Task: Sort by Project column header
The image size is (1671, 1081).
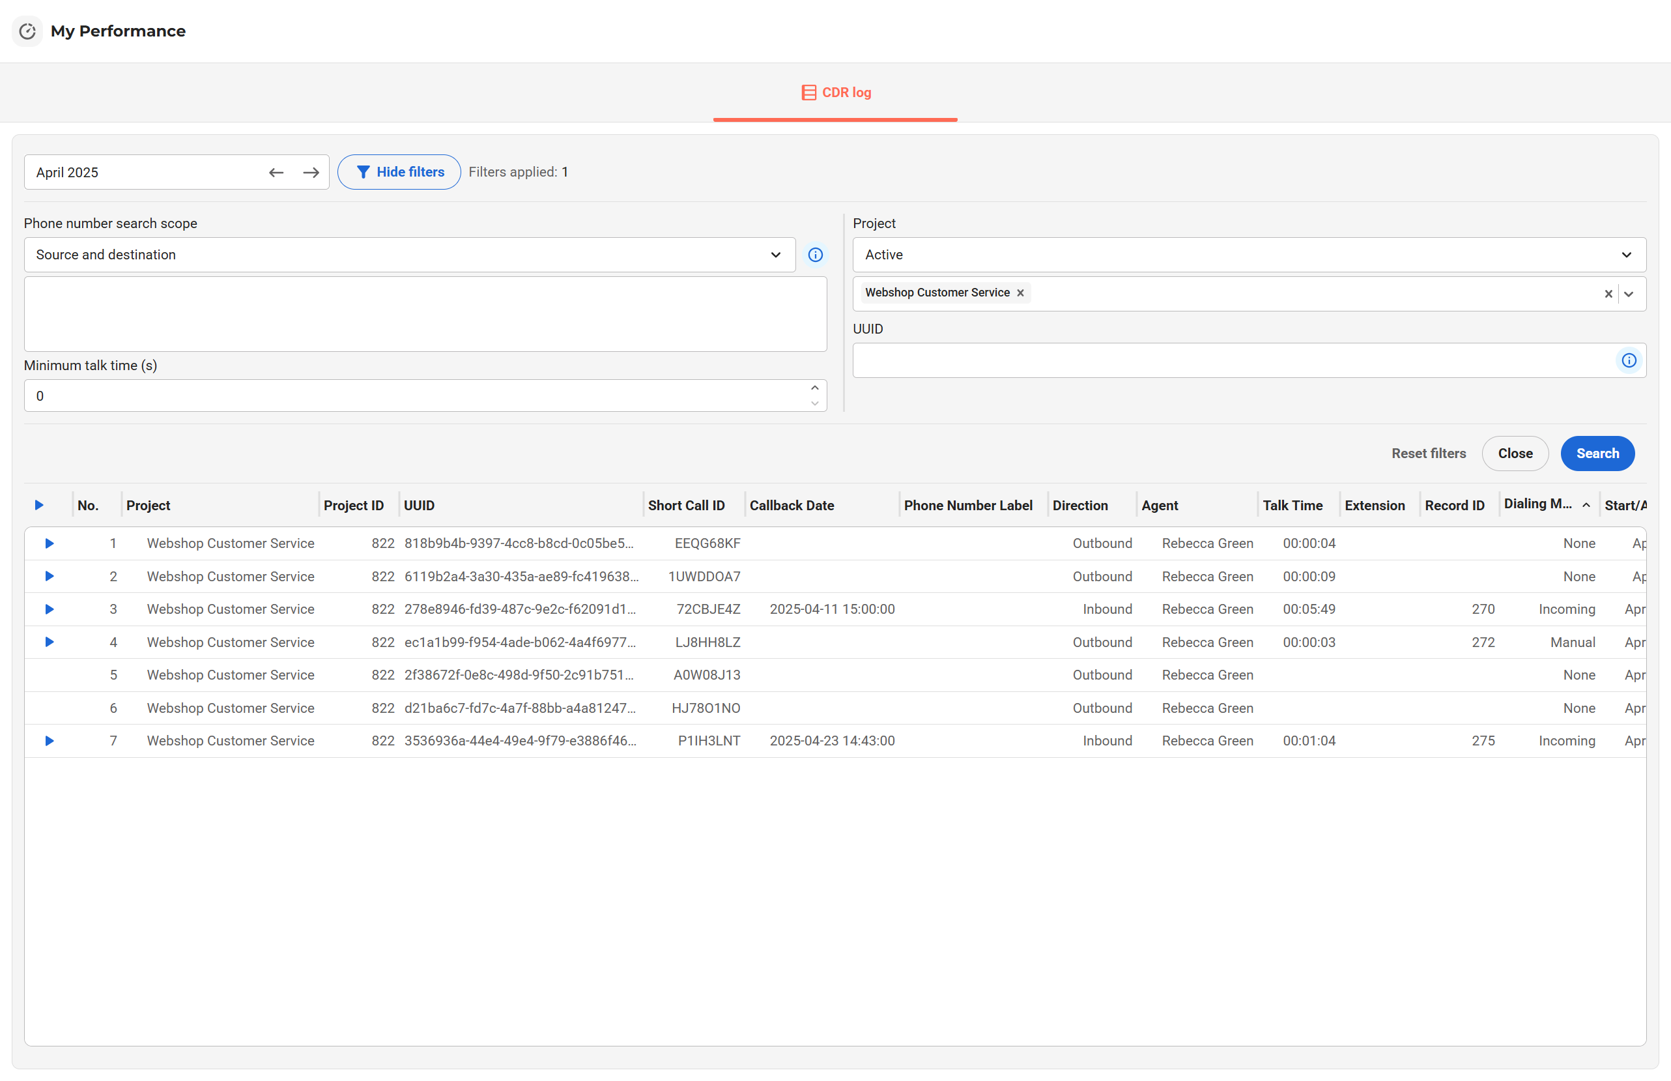Action: pyautogui.click(x=148, y=506)
